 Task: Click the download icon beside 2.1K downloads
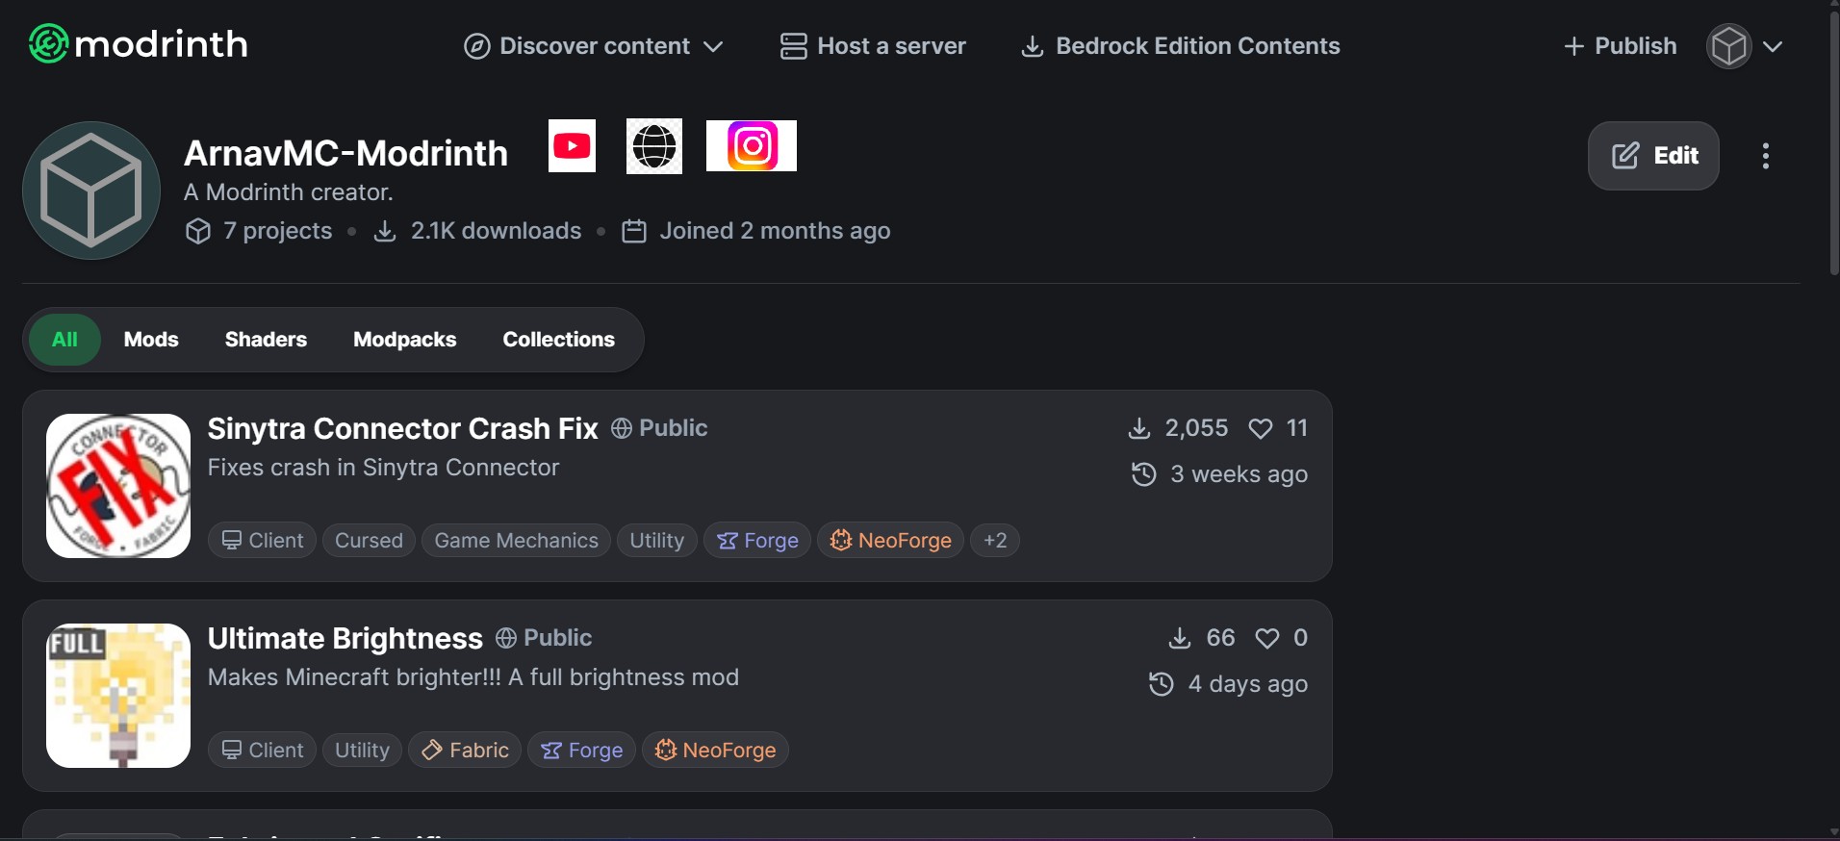click(x=385, y=231)
